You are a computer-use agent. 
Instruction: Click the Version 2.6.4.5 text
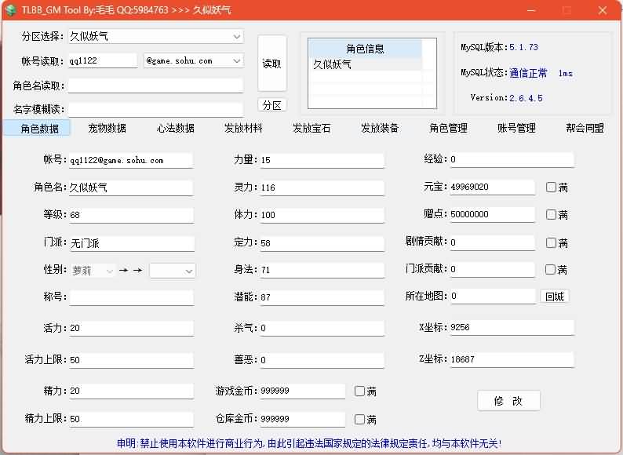coord(507,98)
